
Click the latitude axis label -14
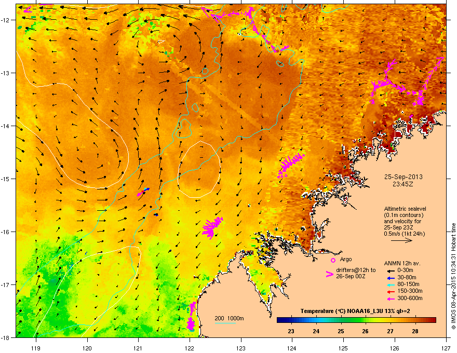5,126
